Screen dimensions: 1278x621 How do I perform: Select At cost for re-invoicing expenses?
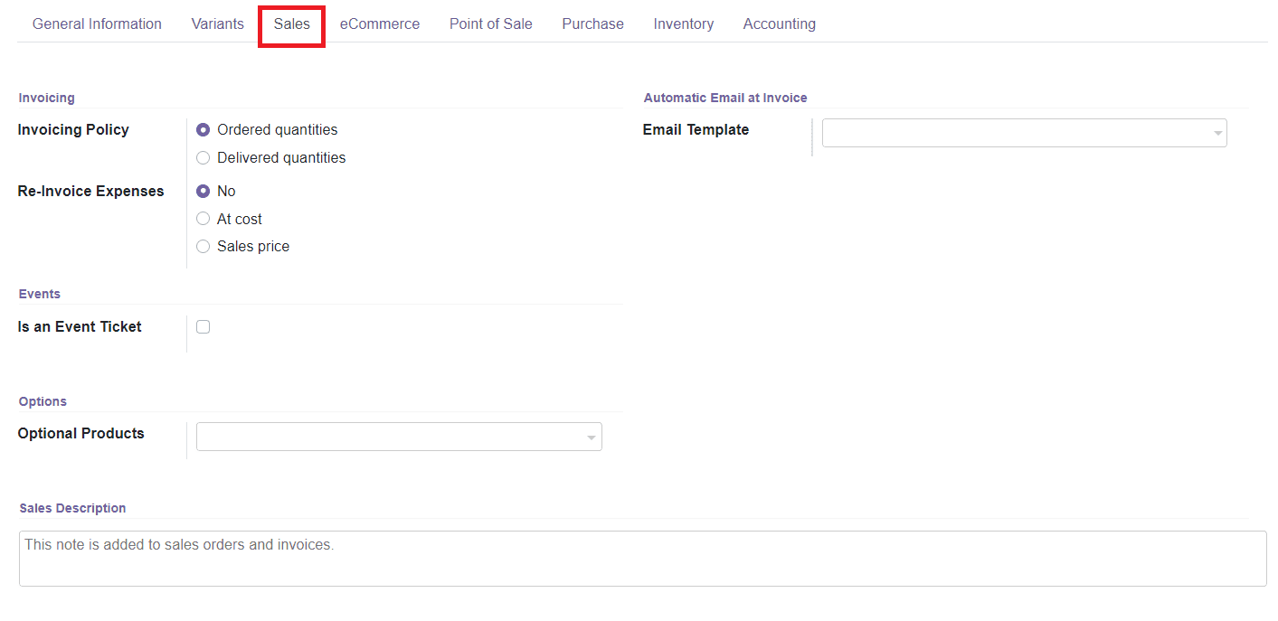pos(203,219)
